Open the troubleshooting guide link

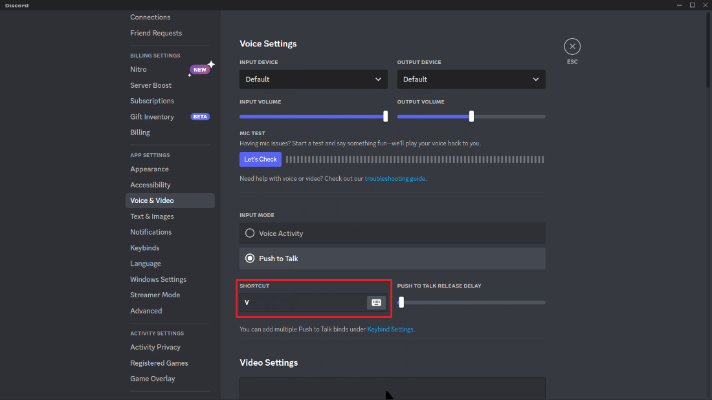pyautogui.click(x=395, y=178)
